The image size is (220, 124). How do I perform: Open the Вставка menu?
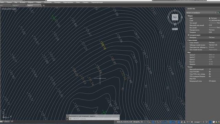(x=23, y=2)
